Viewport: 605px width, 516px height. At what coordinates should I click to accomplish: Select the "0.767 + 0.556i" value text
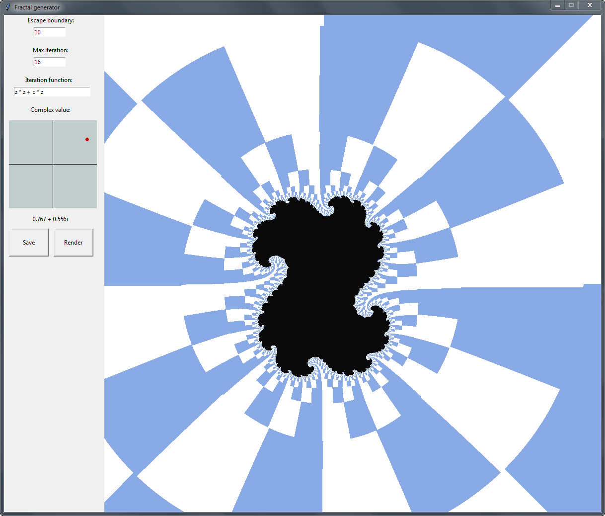click(50, 219)
